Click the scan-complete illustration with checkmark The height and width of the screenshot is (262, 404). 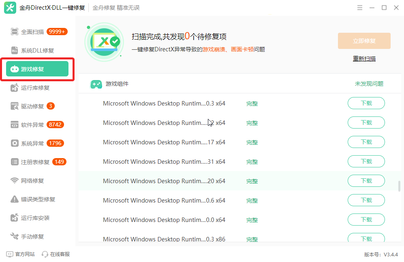(104, 42)
